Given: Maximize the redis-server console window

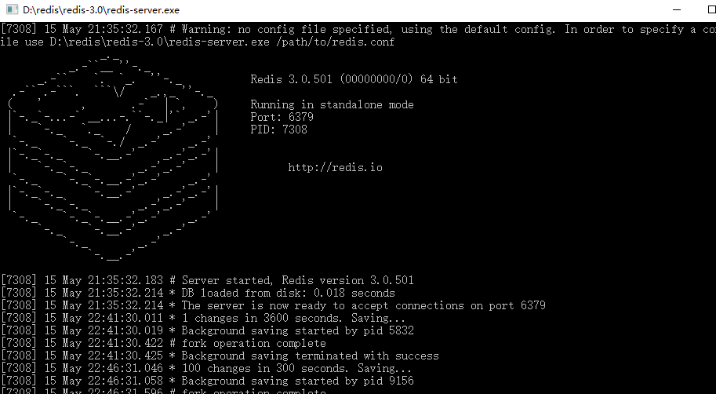Looking at the screenshot, I should pos(711,9).
